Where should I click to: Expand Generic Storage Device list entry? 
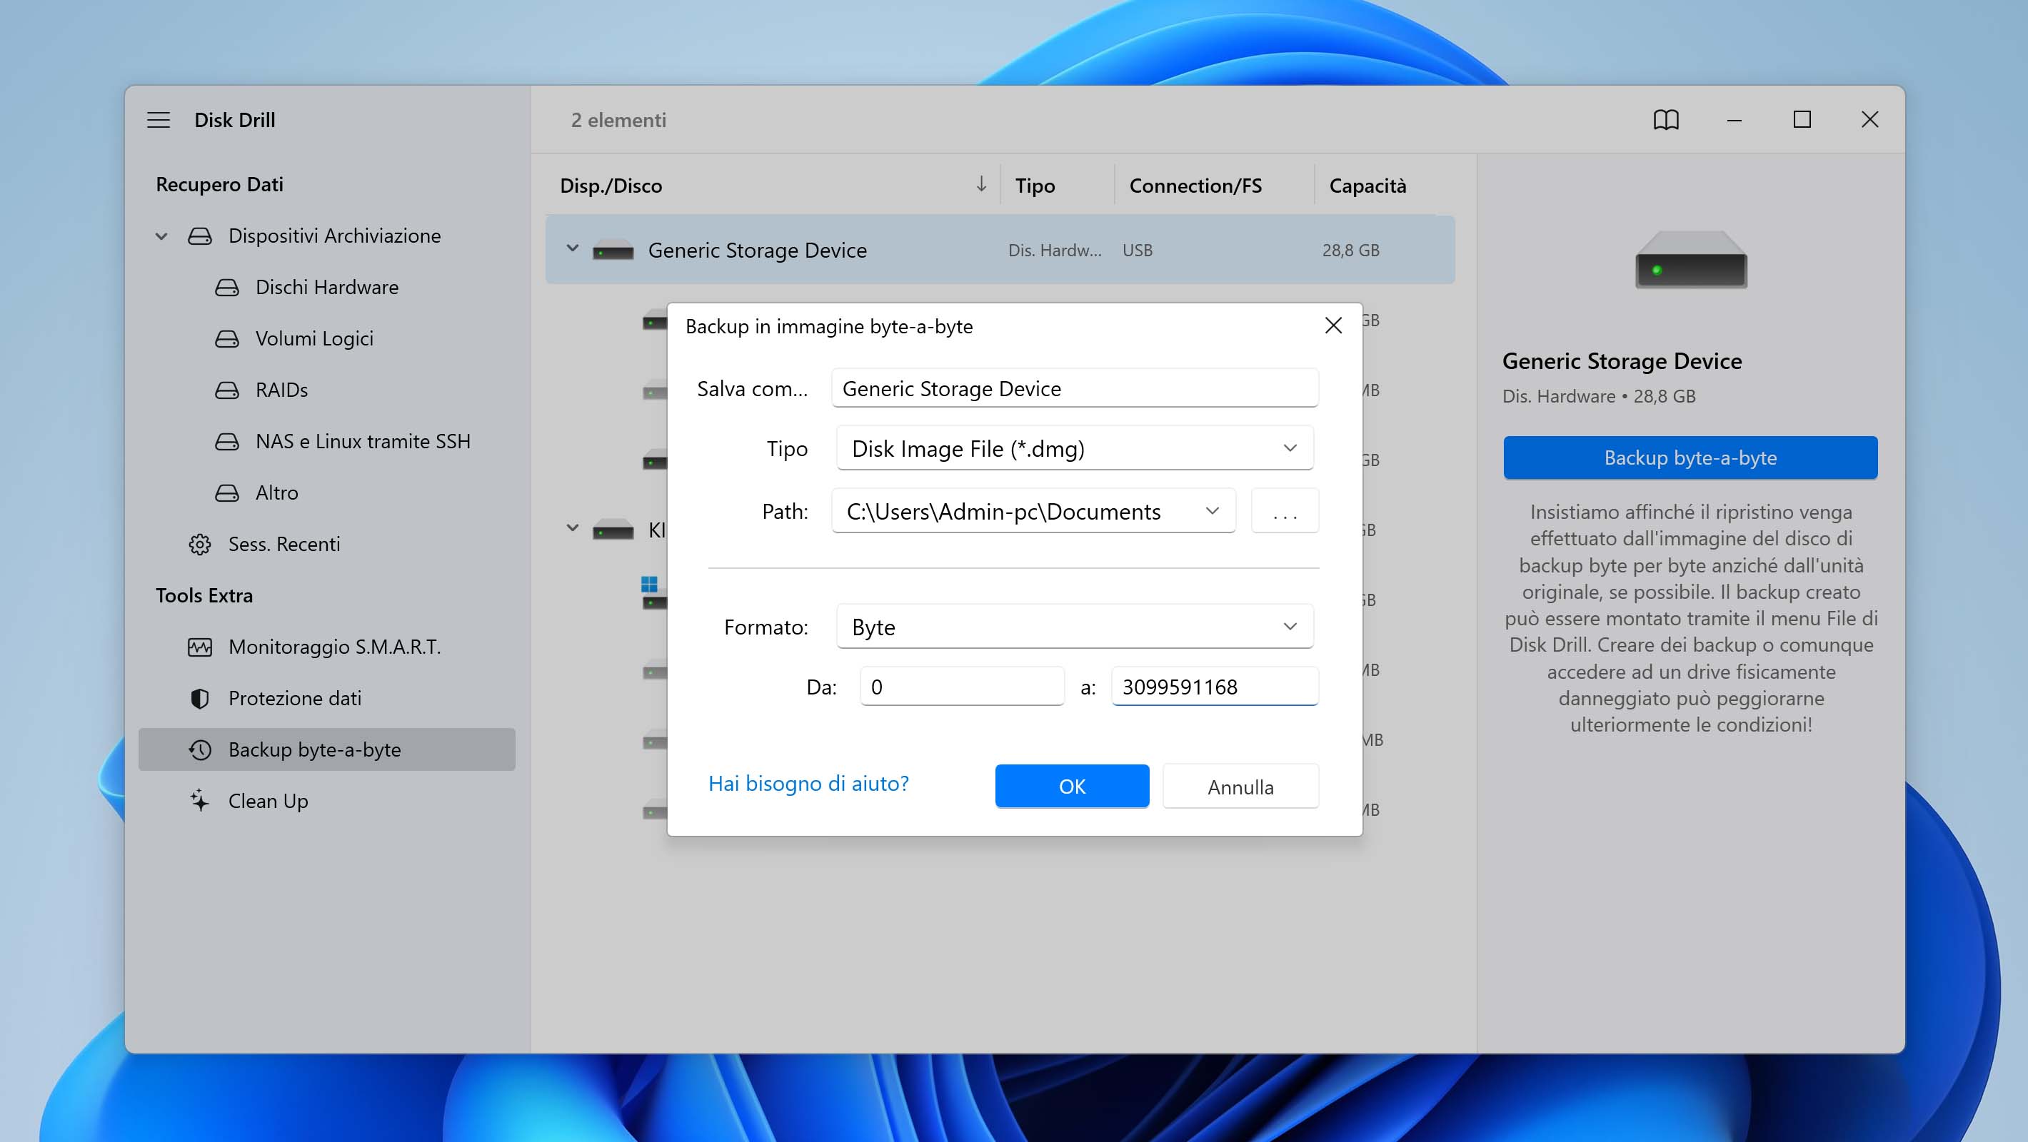tap(571, 249)
